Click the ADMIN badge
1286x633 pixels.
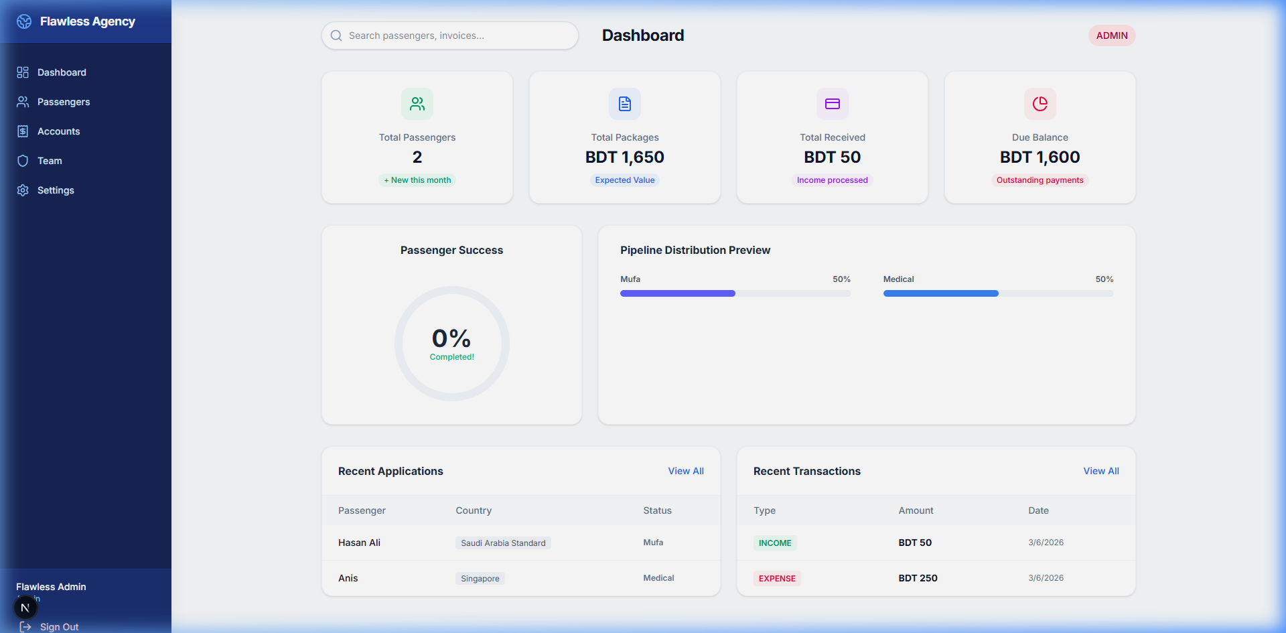pos(1111,36)
